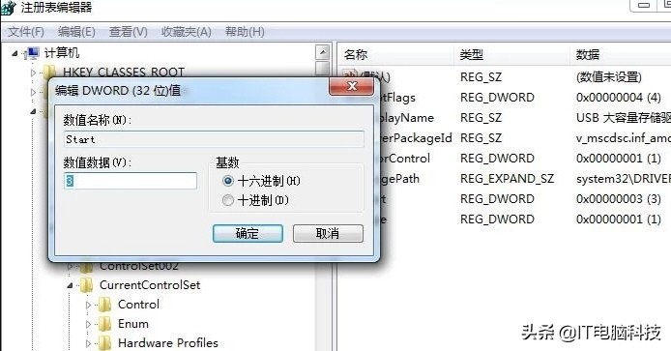Screen dimensions: 671x351
Task: Select HKEY_CLASSES_ROOT tree label
Action: (124, 72)
